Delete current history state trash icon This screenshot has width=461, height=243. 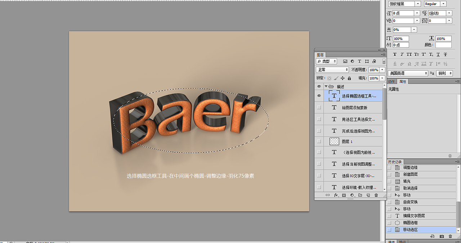(x=450, y=237)
